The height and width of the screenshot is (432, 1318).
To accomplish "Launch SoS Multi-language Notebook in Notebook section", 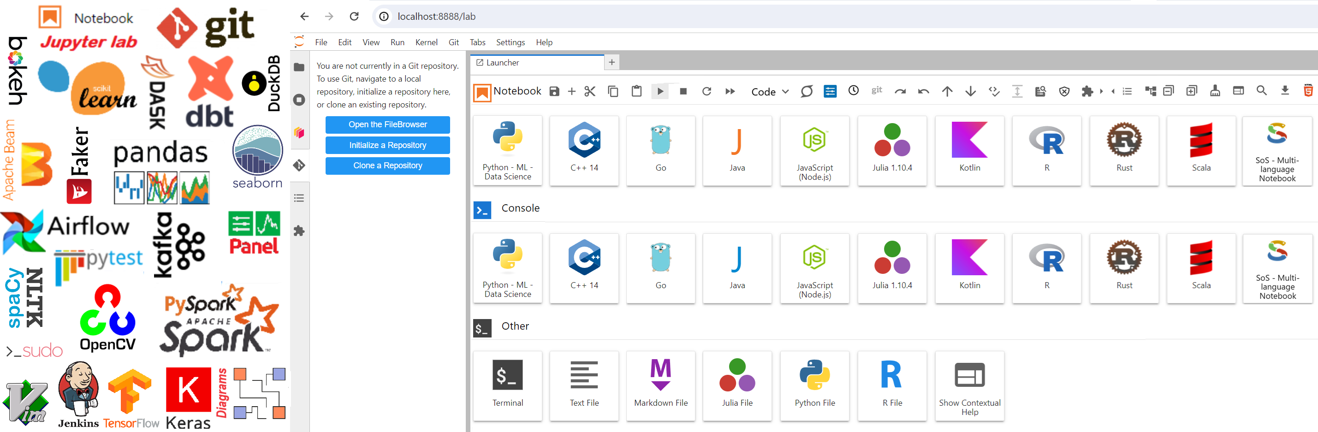I will 1277,150.
